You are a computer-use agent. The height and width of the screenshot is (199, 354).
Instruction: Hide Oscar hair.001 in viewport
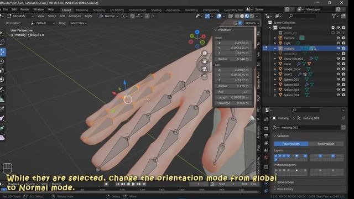[x=338, y=59]
